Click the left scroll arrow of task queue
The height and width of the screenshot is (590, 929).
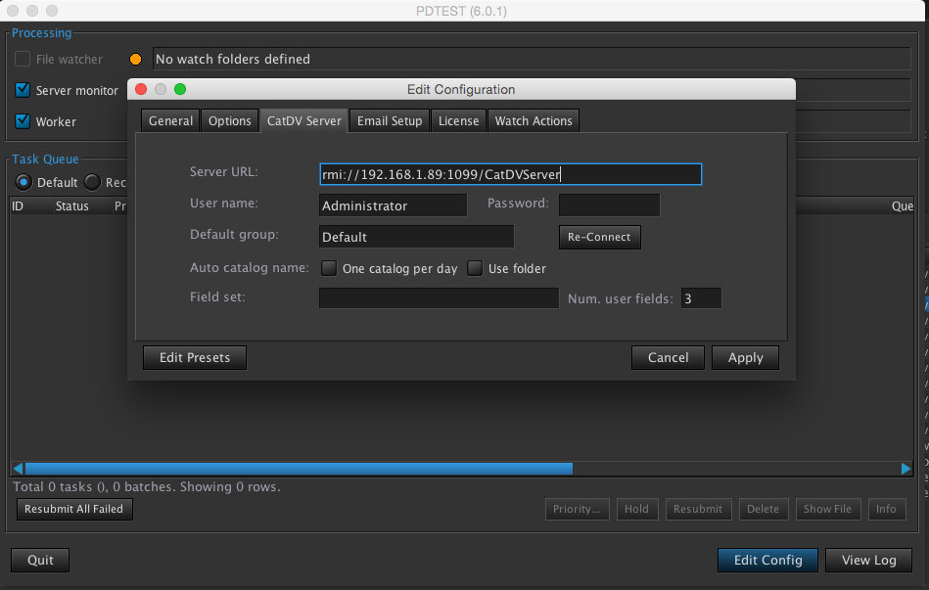[17, 469]
